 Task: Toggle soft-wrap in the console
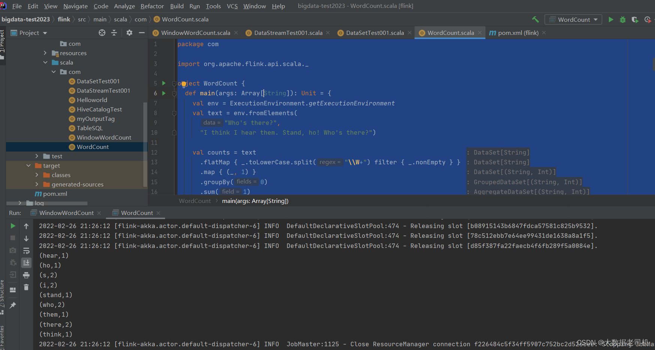tap(26, 251)
